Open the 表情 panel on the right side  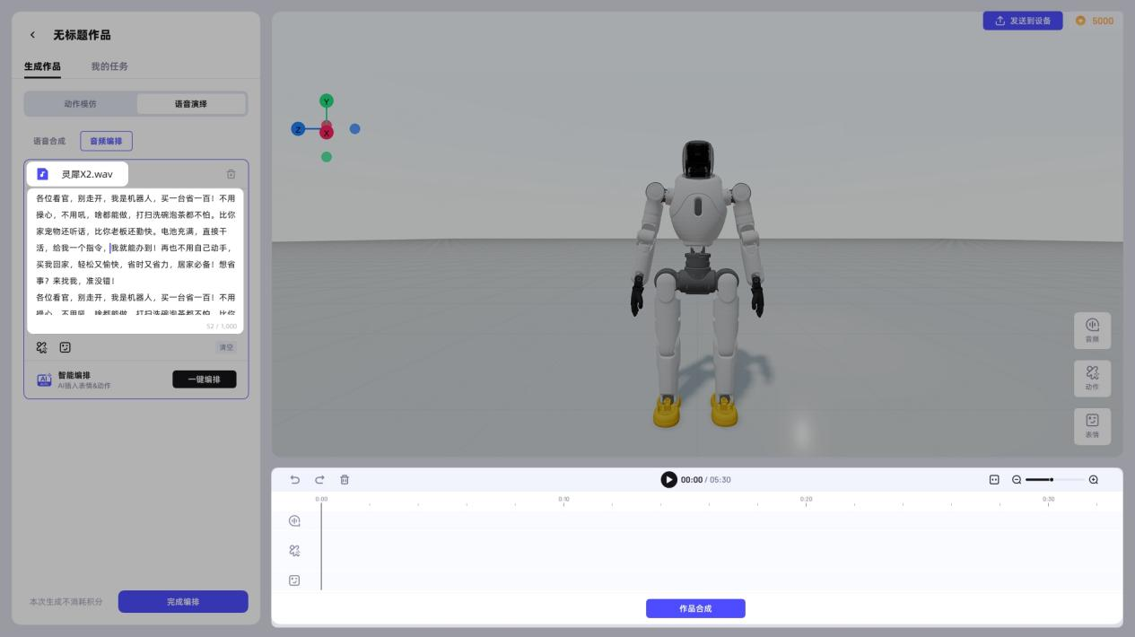point(1092,426)
